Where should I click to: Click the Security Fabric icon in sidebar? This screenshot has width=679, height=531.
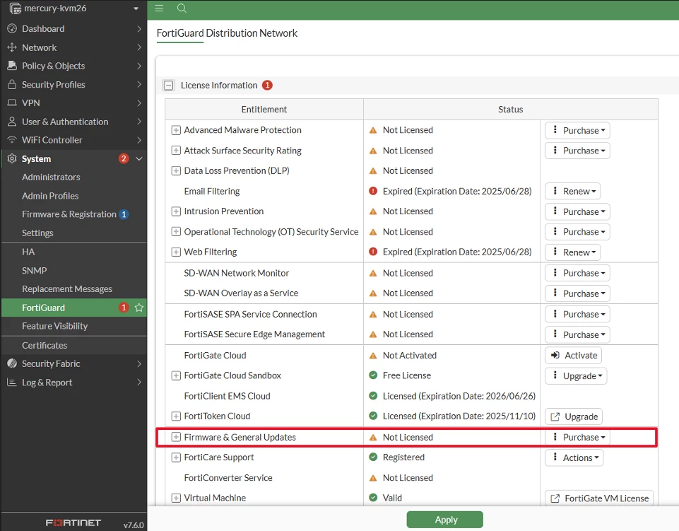(x=12, y=363)
